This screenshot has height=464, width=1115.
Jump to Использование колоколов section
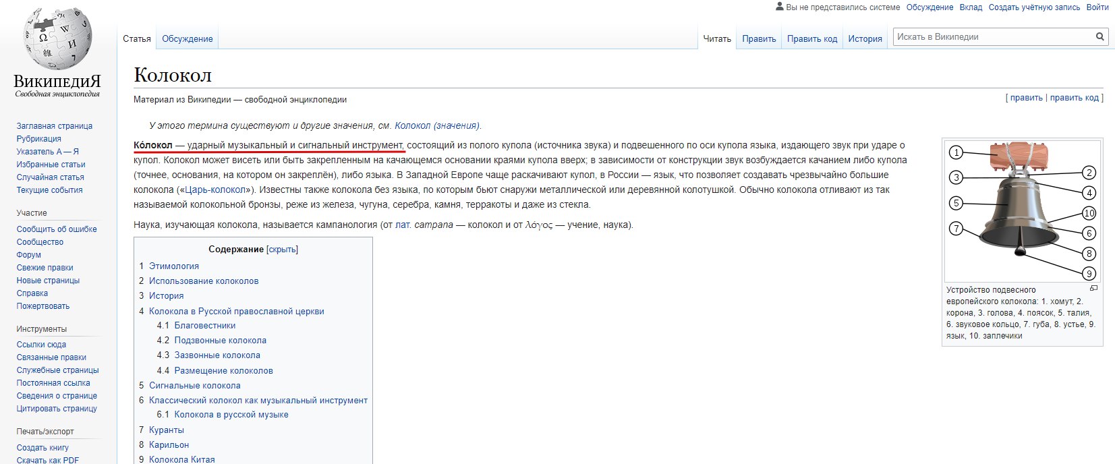pyautogui.click(x=204, y=281)
